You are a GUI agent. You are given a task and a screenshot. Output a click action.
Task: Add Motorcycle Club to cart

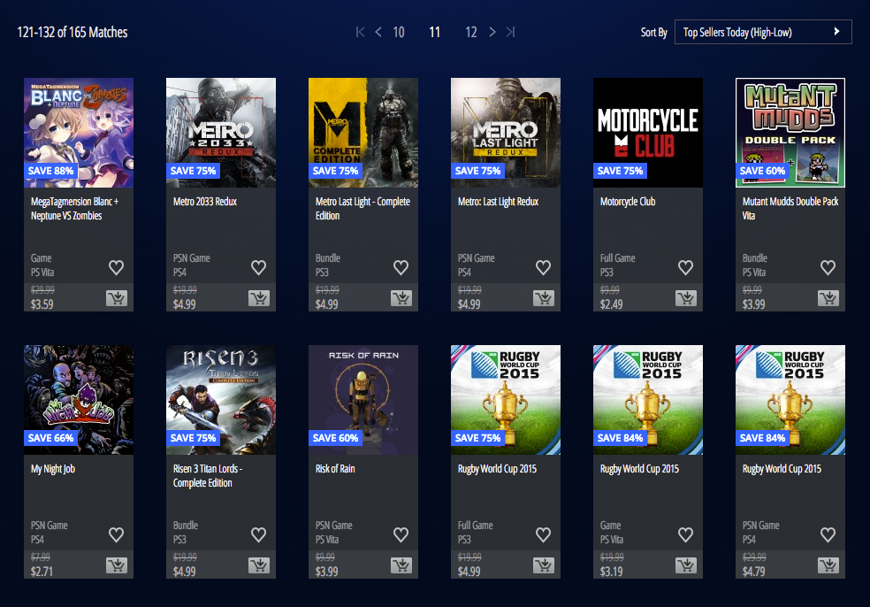tap(686, 298)
